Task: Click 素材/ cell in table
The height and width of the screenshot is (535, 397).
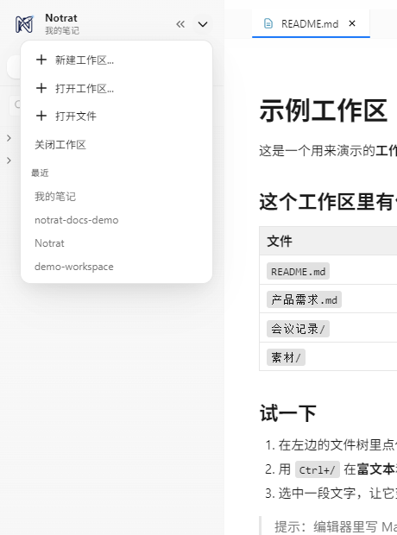Action: [286, 357]
